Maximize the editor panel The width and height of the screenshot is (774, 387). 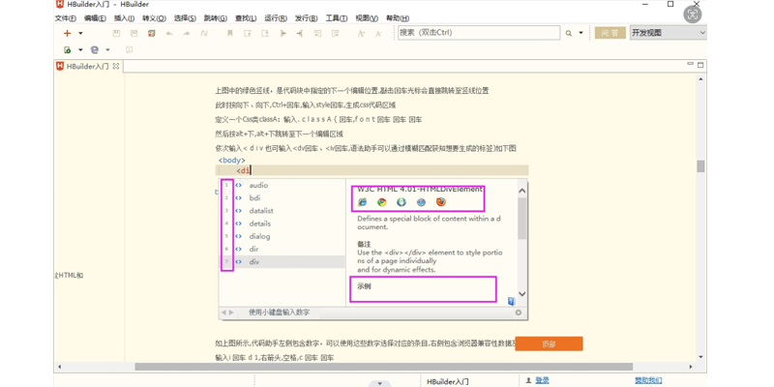pos(700,65)
